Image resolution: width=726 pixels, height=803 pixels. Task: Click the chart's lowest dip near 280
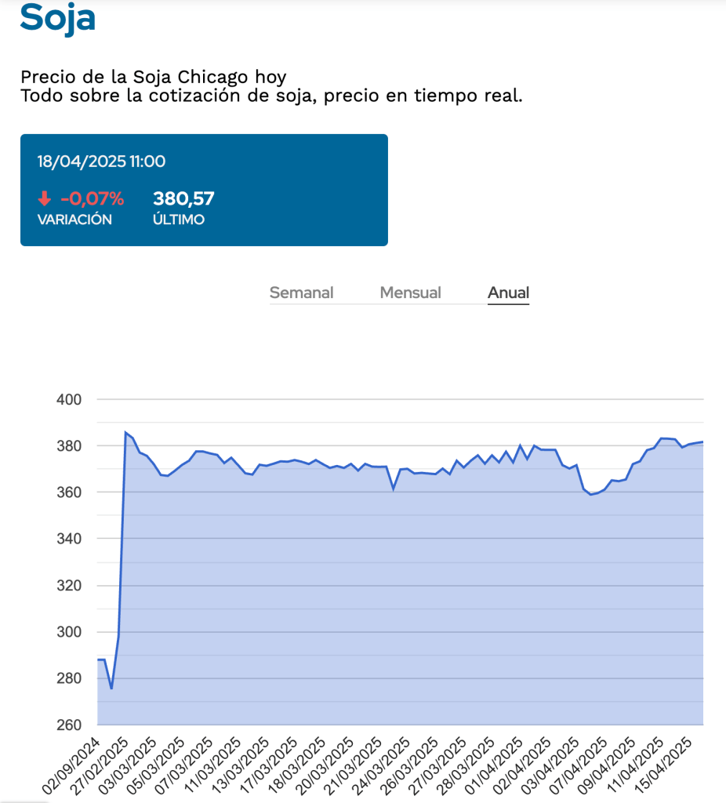[111, 688]
